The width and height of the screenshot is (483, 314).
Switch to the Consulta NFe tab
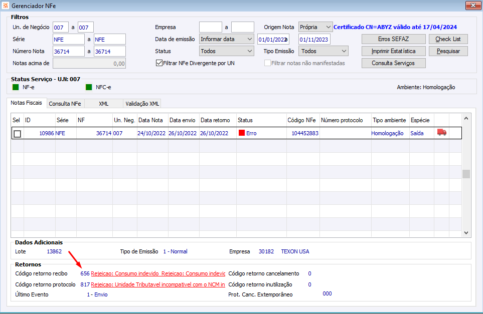click(65, 104)
